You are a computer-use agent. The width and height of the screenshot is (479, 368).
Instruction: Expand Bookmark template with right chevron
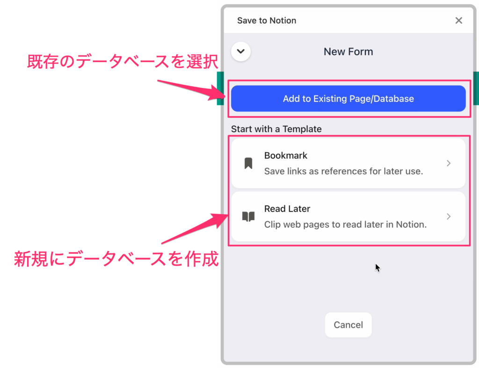click(x=449, y=163)
